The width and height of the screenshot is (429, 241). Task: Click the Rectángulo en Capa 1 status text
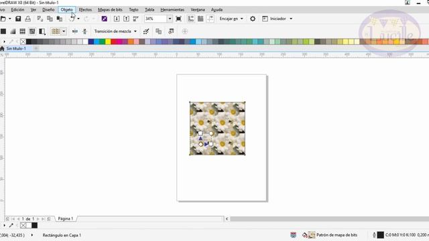tap(62, 235)
